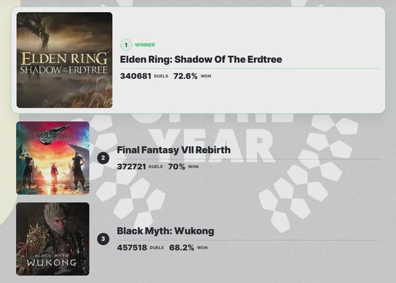Image resolution: width=396 pixels, height=283 pixels.
Task: Click the rank 1 winner badge
Action: tap(126, 45)
